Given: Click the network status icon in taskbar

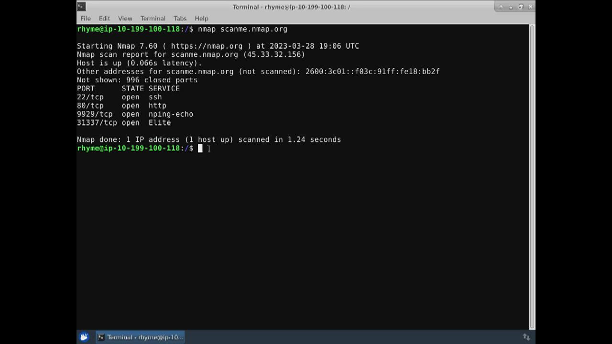Looking at the screenshot, I should pyautogui.click(x=526, y=337).
